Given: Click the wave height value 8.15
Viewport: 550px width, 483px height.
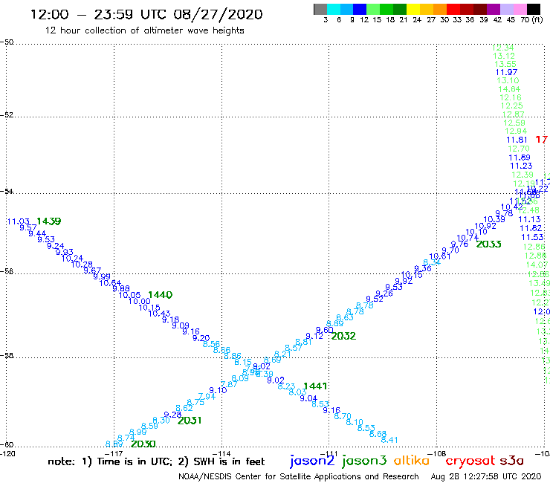Looking at the screenshot, I should coord(243,362).
